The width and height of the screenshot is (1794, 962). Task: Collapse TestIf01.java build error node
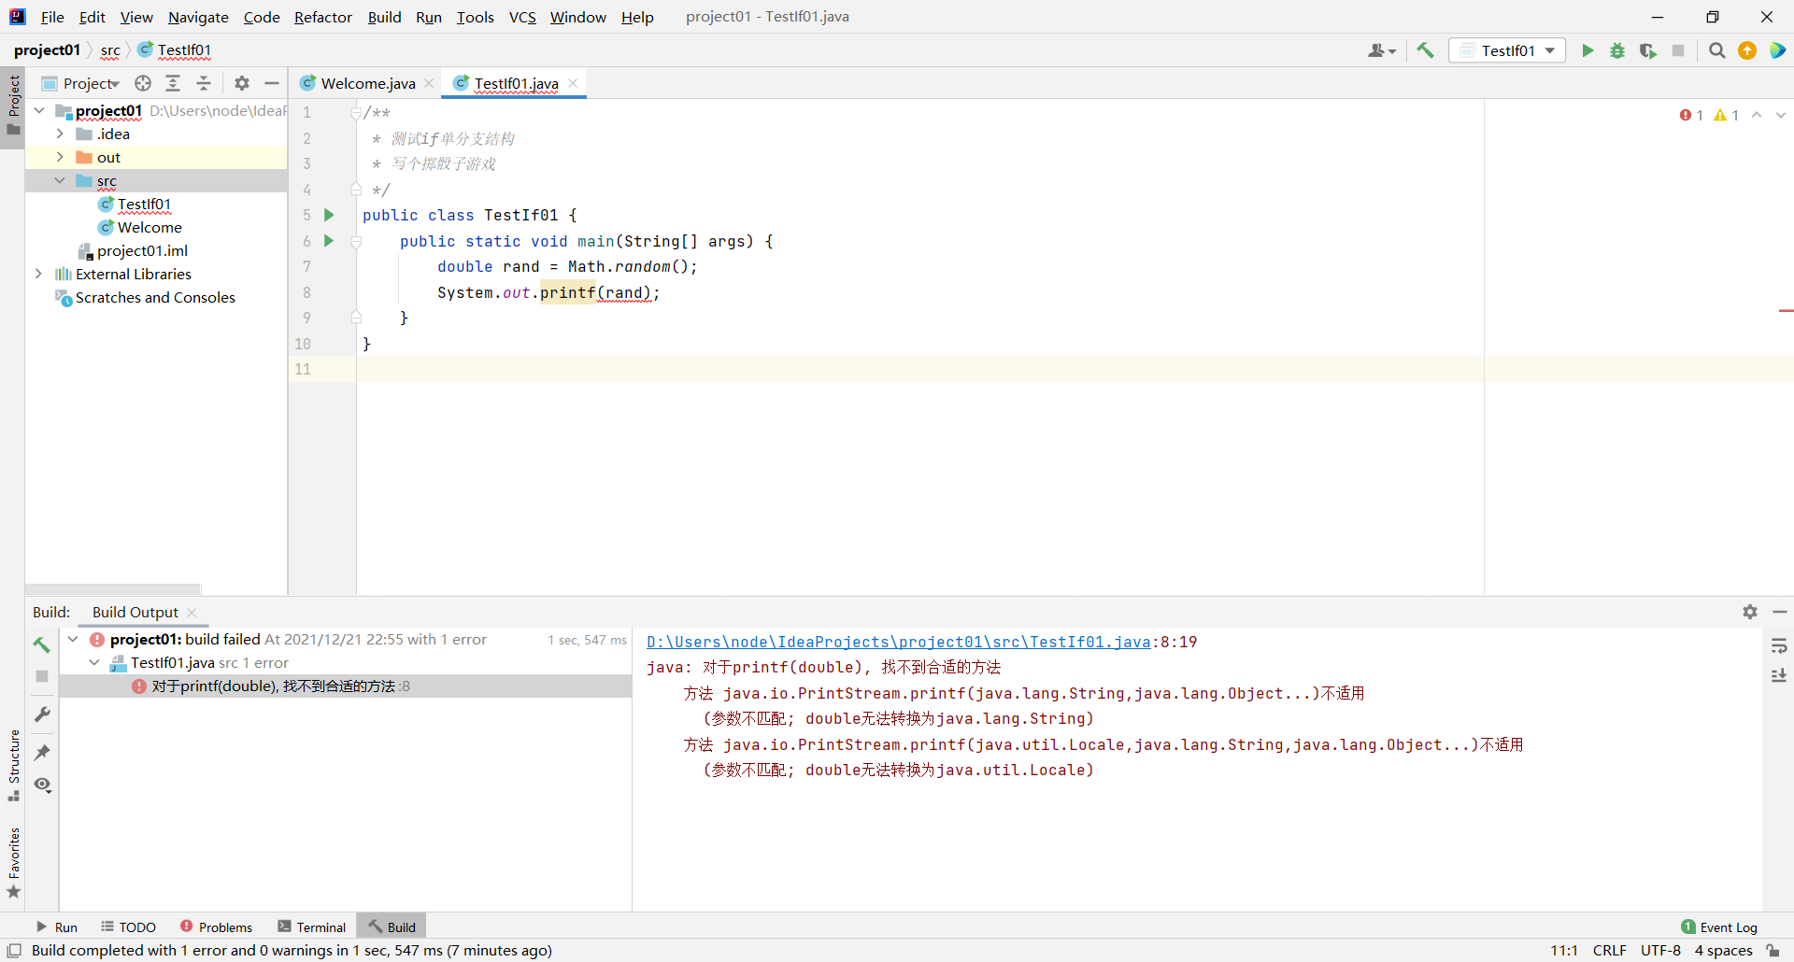tap(94, 662)
